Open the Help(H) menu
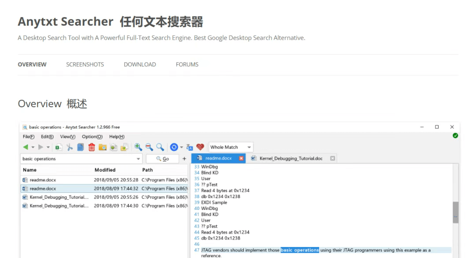The height and width of the screenshot is (258, 476). coord(117,137)
